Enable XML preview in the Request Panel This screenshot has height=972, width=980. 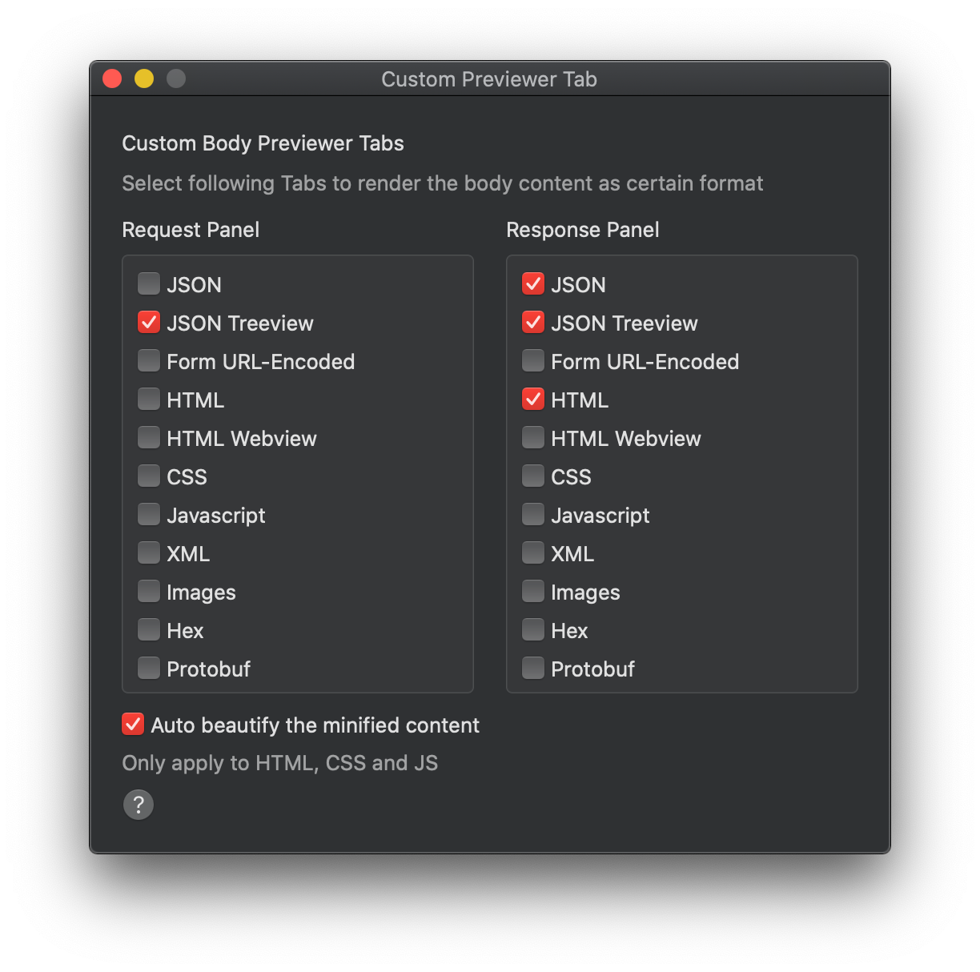coord(149,552)
